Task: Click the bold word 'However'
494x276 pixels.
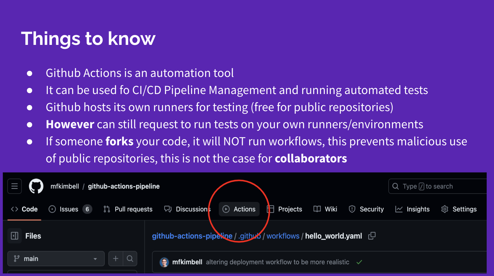Action: pos(70,125)
